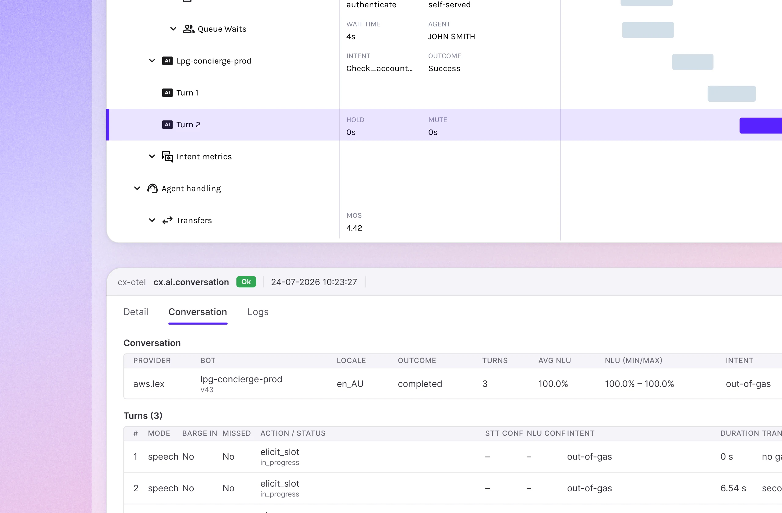Click the Agent handling headset icon
The height and width of the screenshot is (513, 782).
152,188
